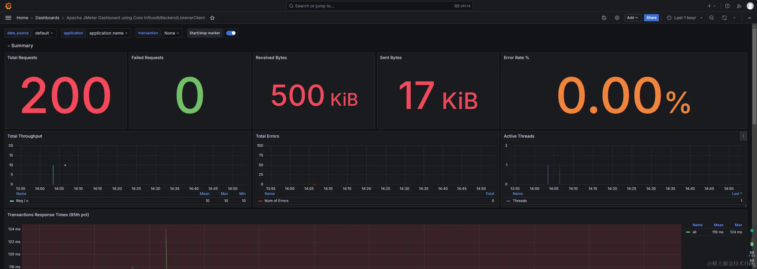
Task: Open the data_source default dropdown
Action: pos(44,33)
